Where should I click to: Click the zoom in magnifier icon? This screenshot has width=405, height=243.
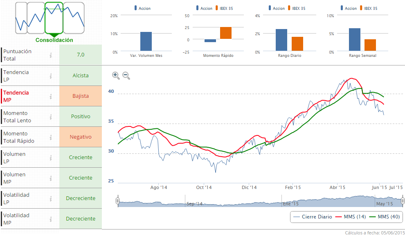116,75
